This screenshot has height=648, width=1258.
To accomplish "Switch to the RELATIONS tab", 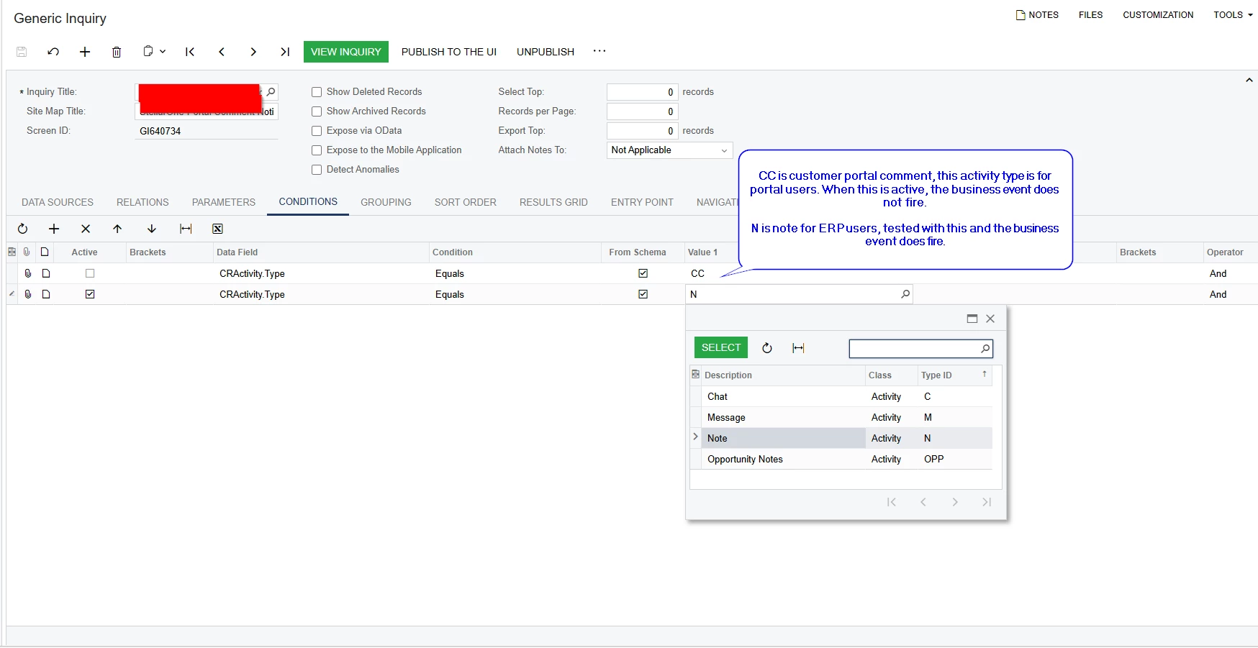I will pos(142,202).
